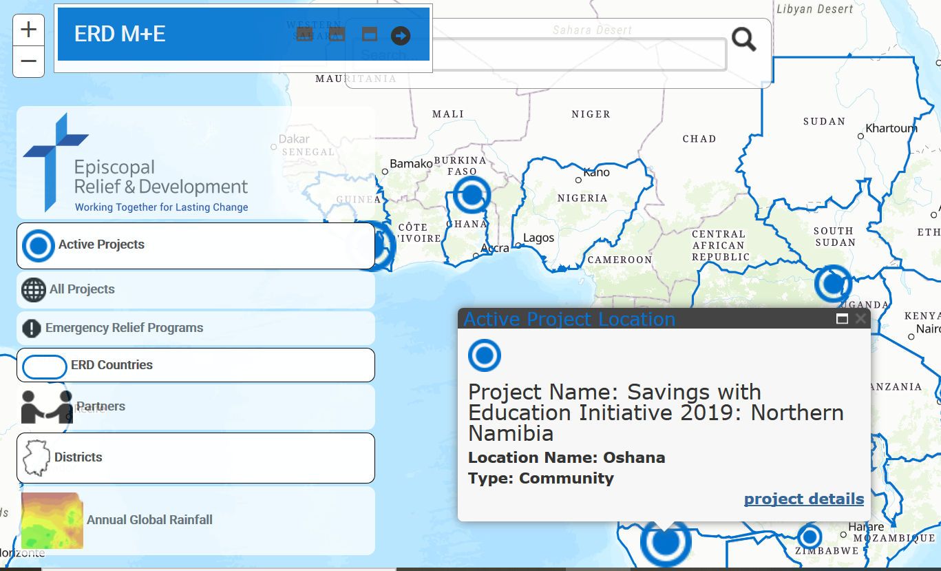This screenshot has width=941, height=571.
Task: Select the project marker in Zimbabwe
Action: click(810, 537)
